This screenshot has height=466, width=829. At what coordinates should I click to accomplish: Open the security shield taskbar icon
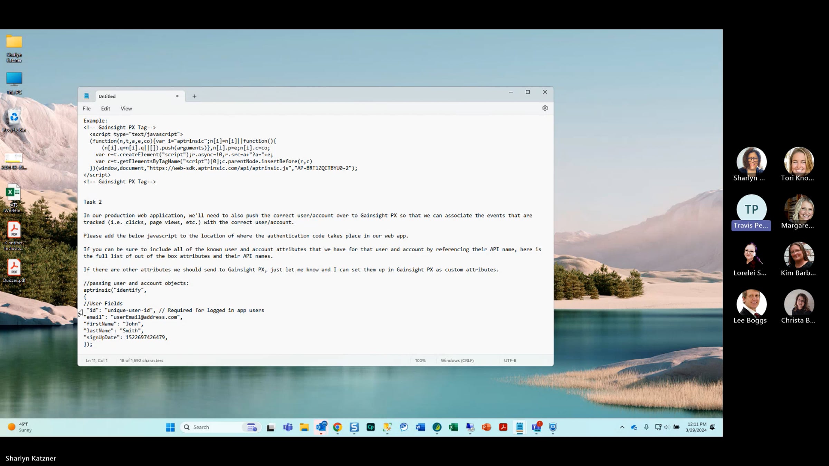[553, 427]
